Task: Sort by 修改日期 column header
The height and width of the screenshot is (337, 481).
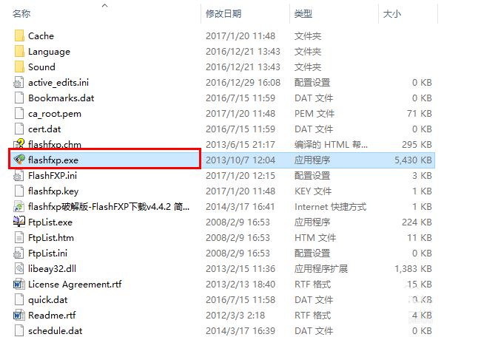Action: pyautogui.click(x=223, y=14)
